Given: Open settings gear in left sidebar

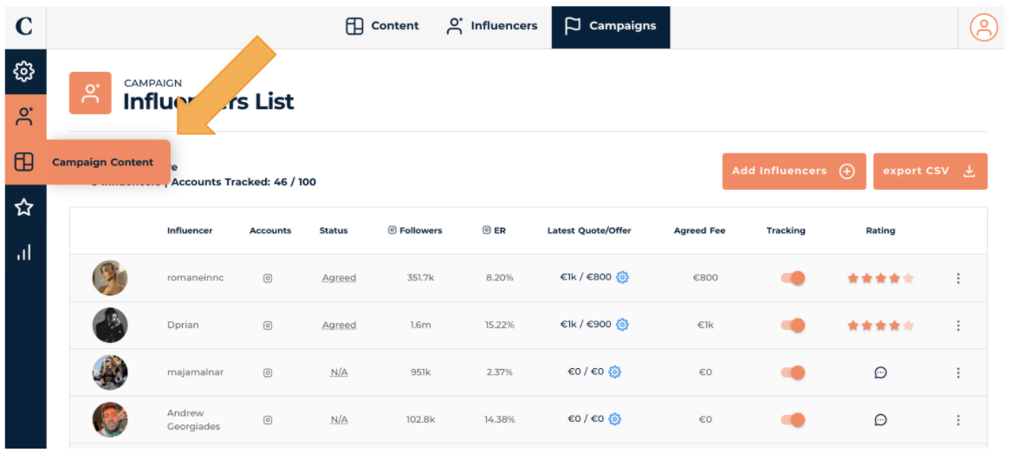Looking at the screenshot, I should (24, 71).
